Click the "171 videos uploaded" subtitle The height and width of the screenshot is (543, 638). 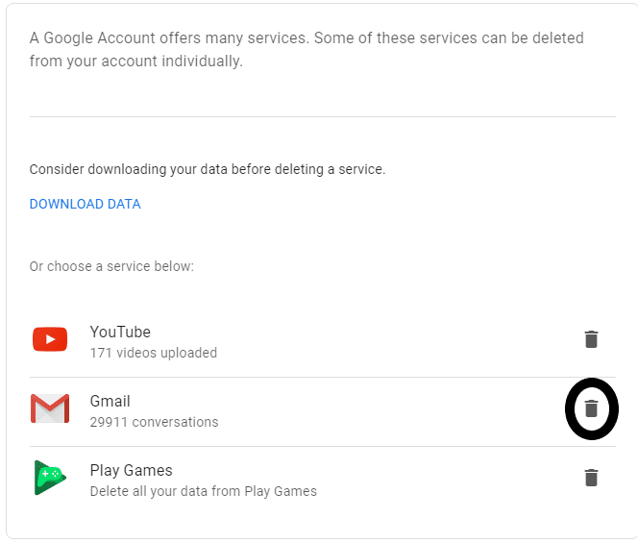pyautogui.click(x=154, y=353)
